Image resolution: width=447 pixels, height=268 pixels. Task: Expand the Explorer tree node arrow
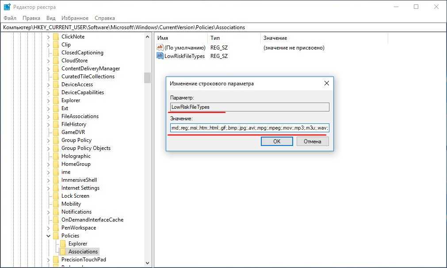point(48,100)
